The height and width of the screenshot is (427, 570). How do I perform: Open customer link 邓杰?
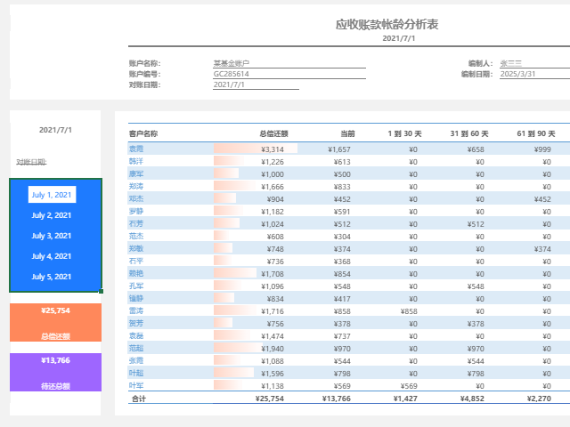[x=136, y=198]
